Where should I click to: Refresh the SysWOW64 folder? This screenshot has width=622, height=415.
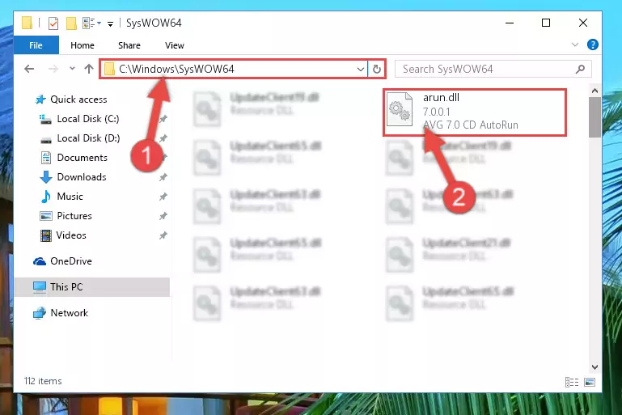click(x=376, y=70)
